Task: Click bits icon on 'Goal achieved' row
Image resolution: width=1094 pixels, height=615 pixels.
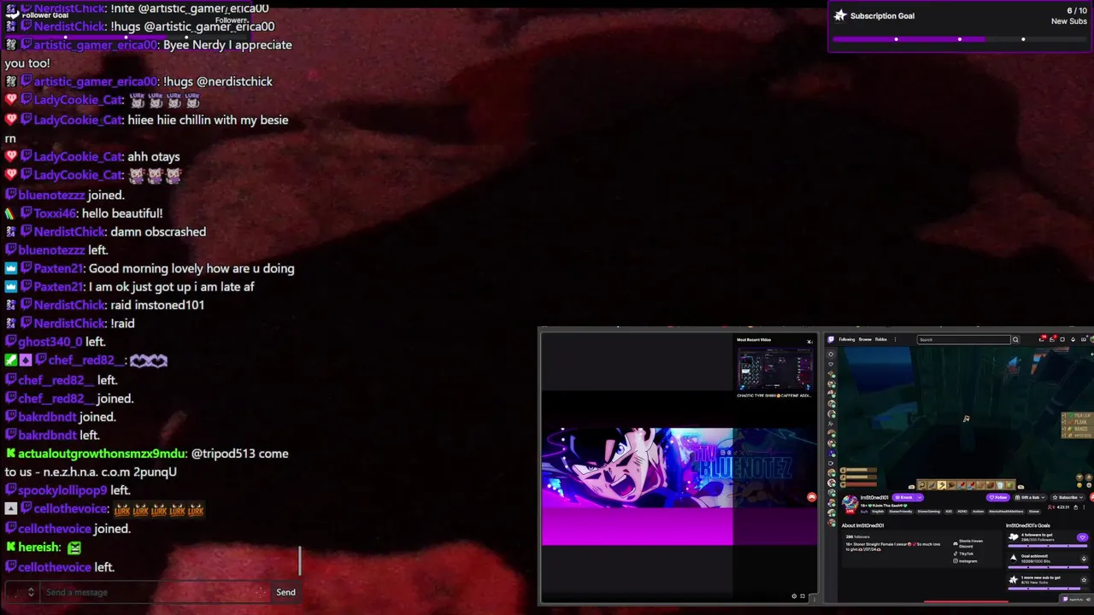Action: pyautogui.click(x=1084, y=559)
